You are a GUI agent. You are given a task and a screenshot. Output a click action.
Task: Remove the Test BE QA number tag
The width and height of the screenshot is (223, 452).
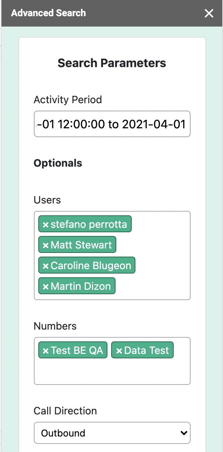46,351
